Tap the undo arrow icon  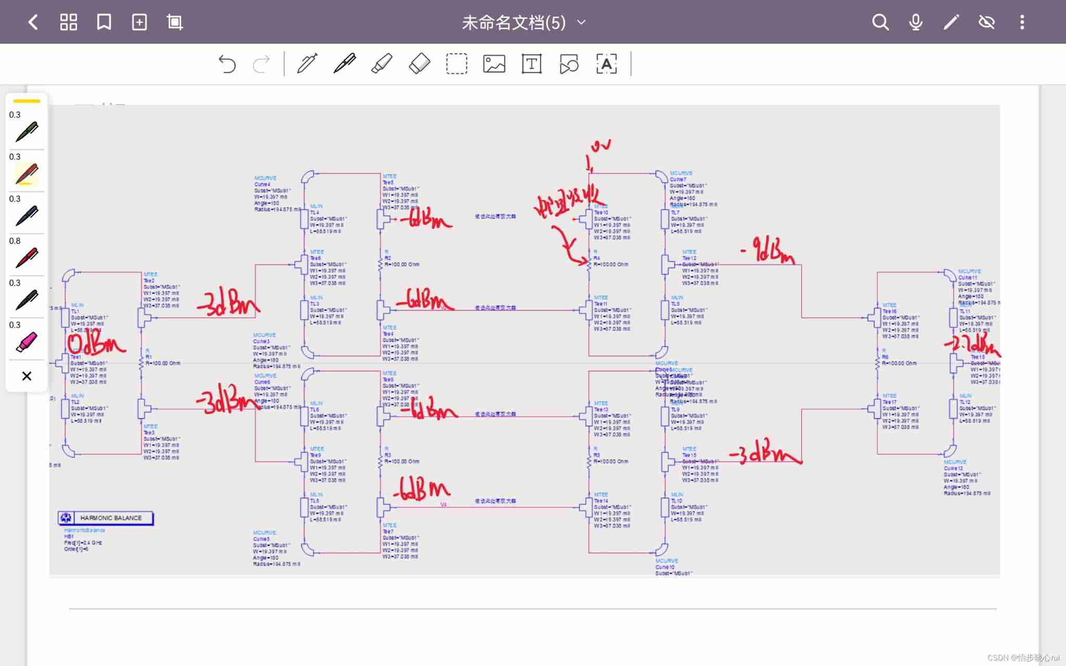(227, 65)
